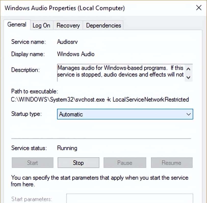Click the Pause service button
Viewport: 207px width, 203px height.
point(125,163)
